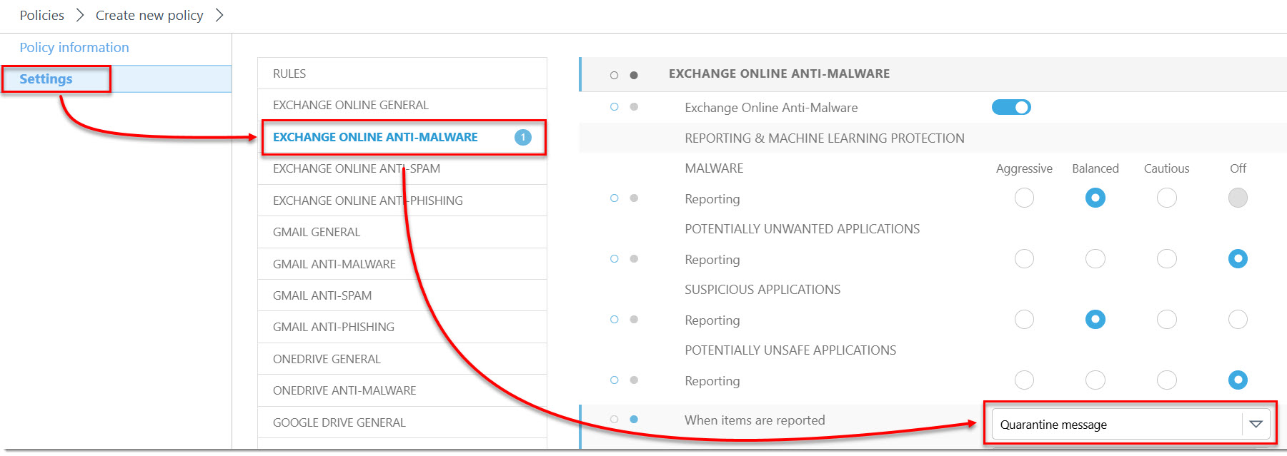Set Potentially Unwanted Applications reporting to Balanced
The width and height of the screenshot is (1287, 456).
(1095, 258)
